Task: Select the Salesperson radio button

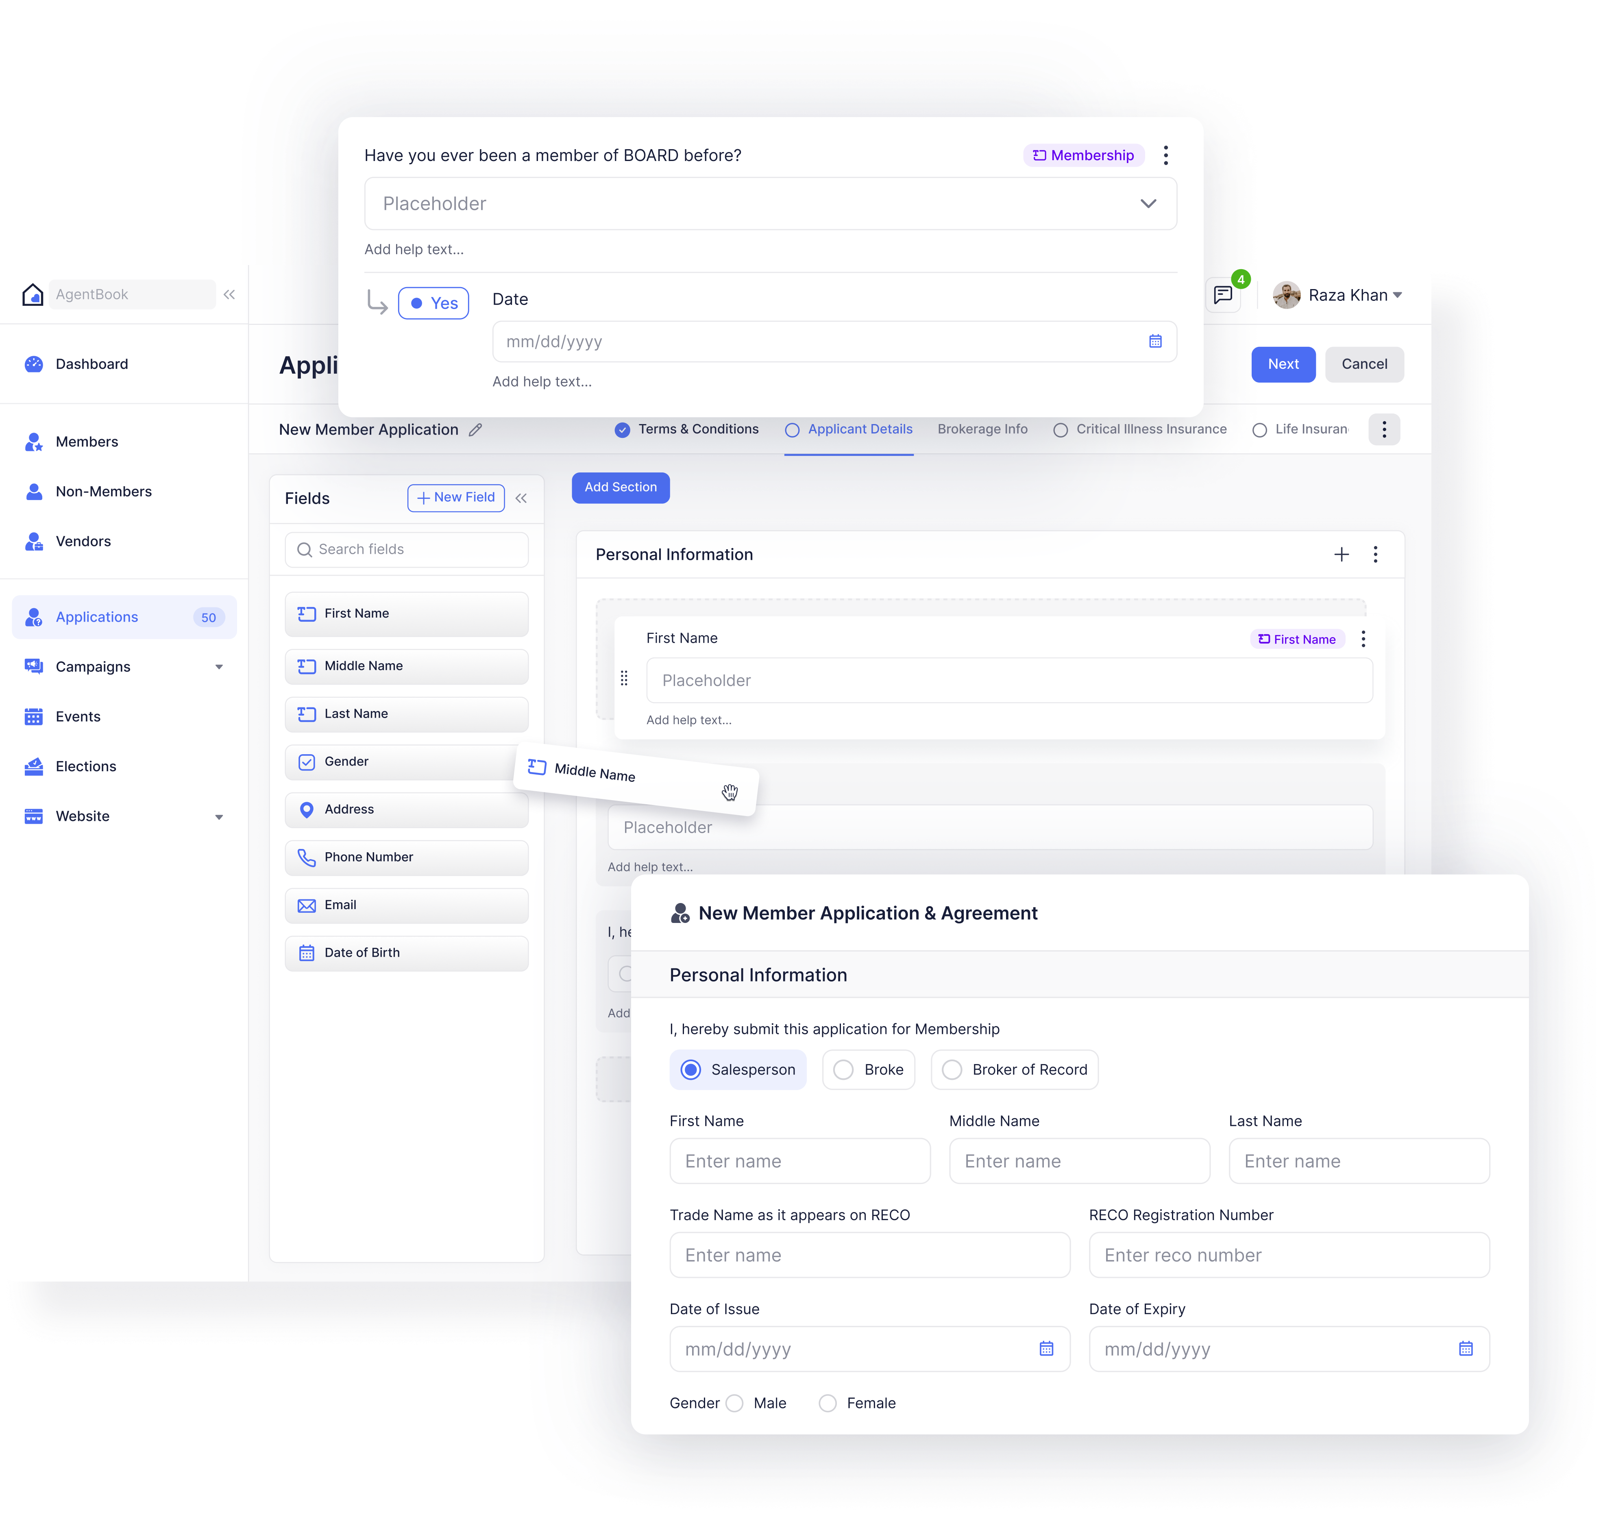Action: [691, 1069]
